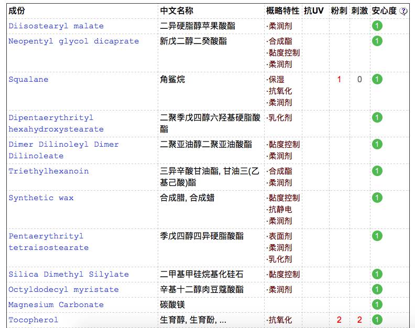415x328 pixels.
Task: Click the red acne score for Tocopherol
Action: pos(339,320)
